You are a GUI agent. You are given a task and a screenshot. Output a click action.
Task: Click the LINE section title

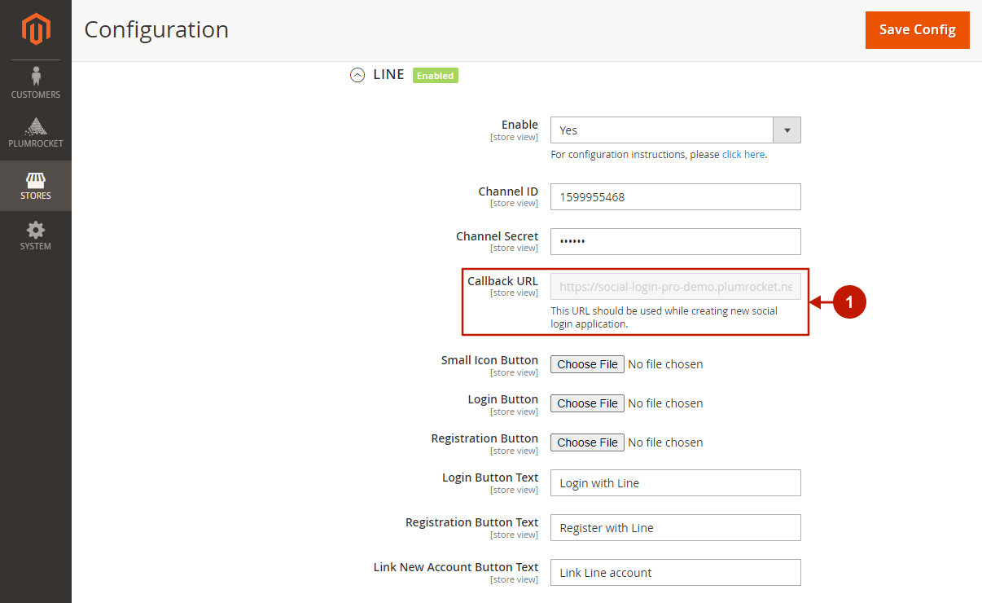click(x=388, y=74)
